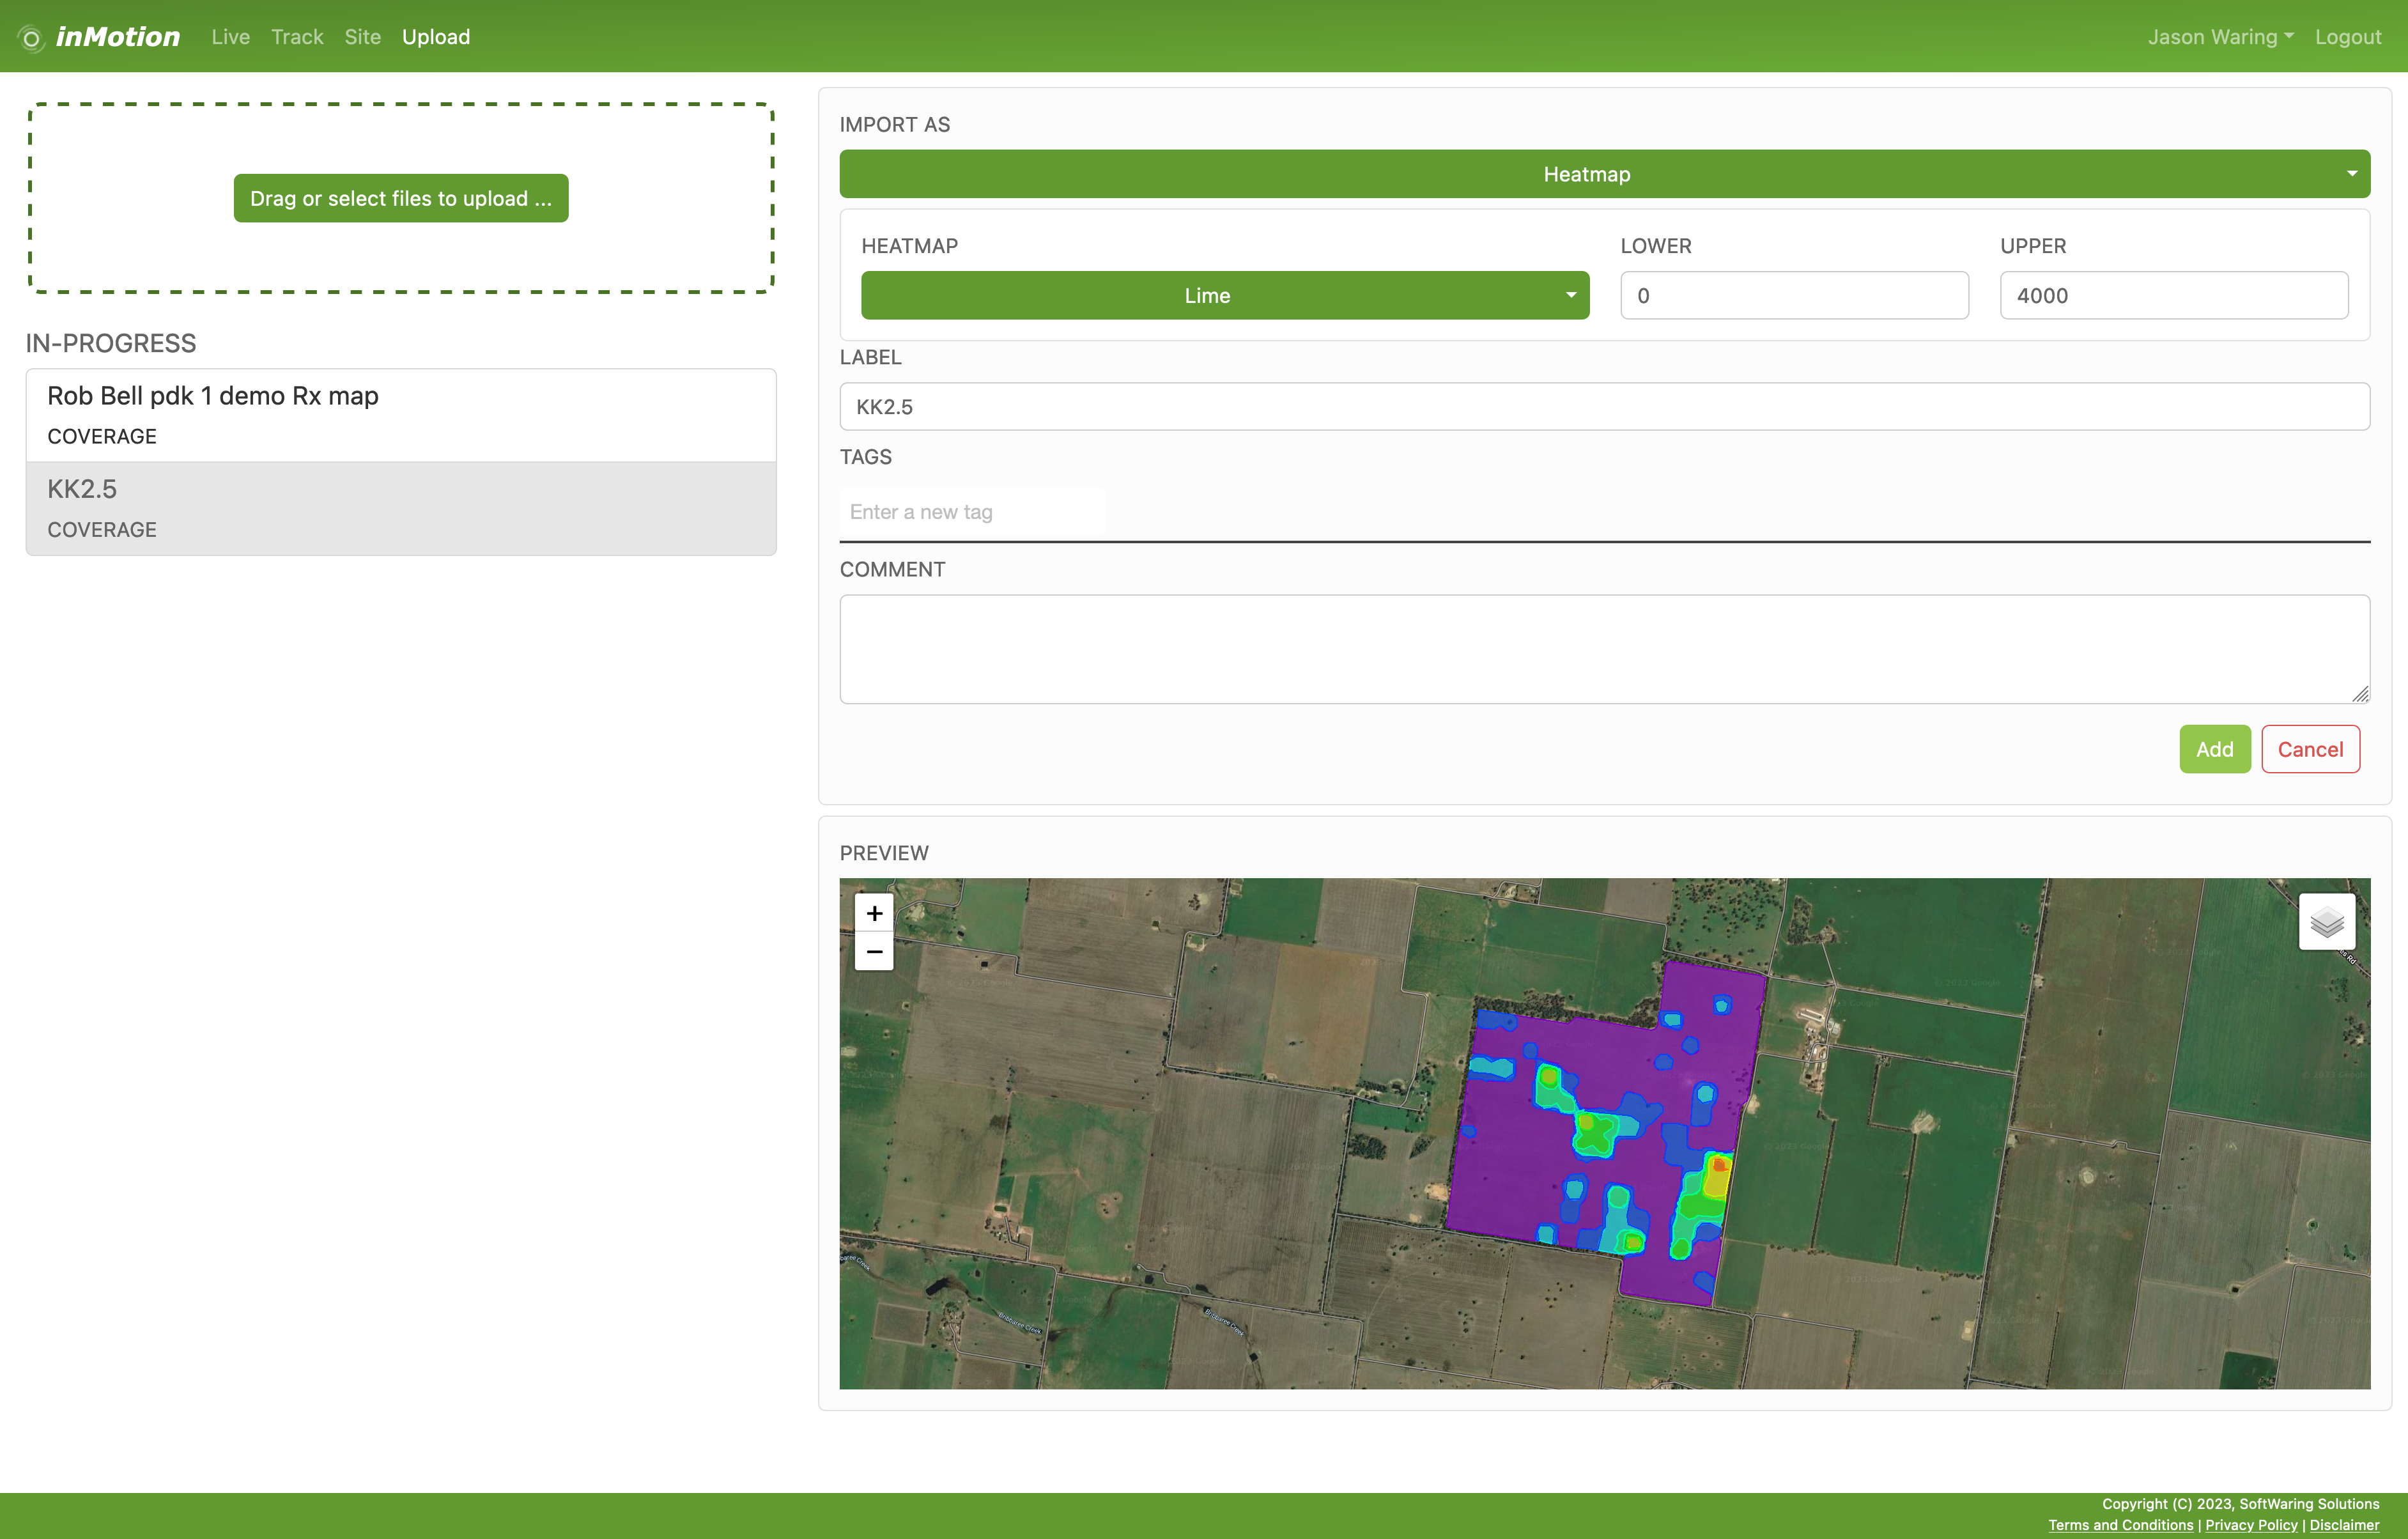2408x1539 pixels.
Task: Click the Lower value input field
Action: pos(1793,296)
